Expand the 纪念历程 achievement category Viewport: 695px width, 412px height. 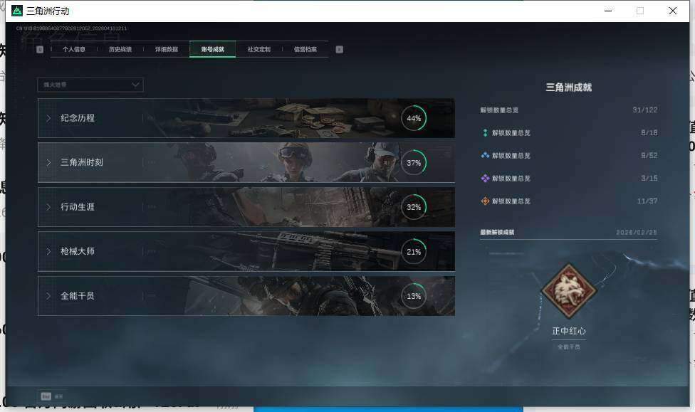click(246, 118)
